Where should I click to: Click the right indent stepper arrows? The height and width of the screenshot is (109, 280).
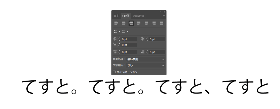click(x=147, y=39)
